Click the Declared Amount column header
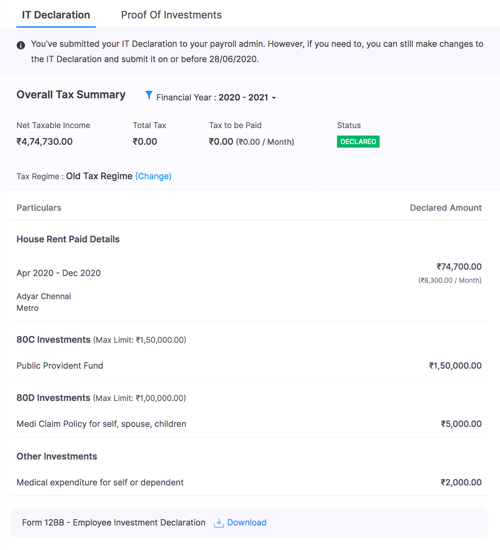Image resolution: width=500 pixels, height=550 pixels. tap(446, 208)
